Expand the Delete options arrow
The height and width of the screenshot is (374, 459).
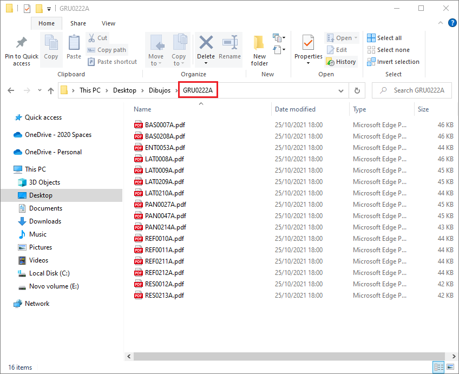click(206, 63)
